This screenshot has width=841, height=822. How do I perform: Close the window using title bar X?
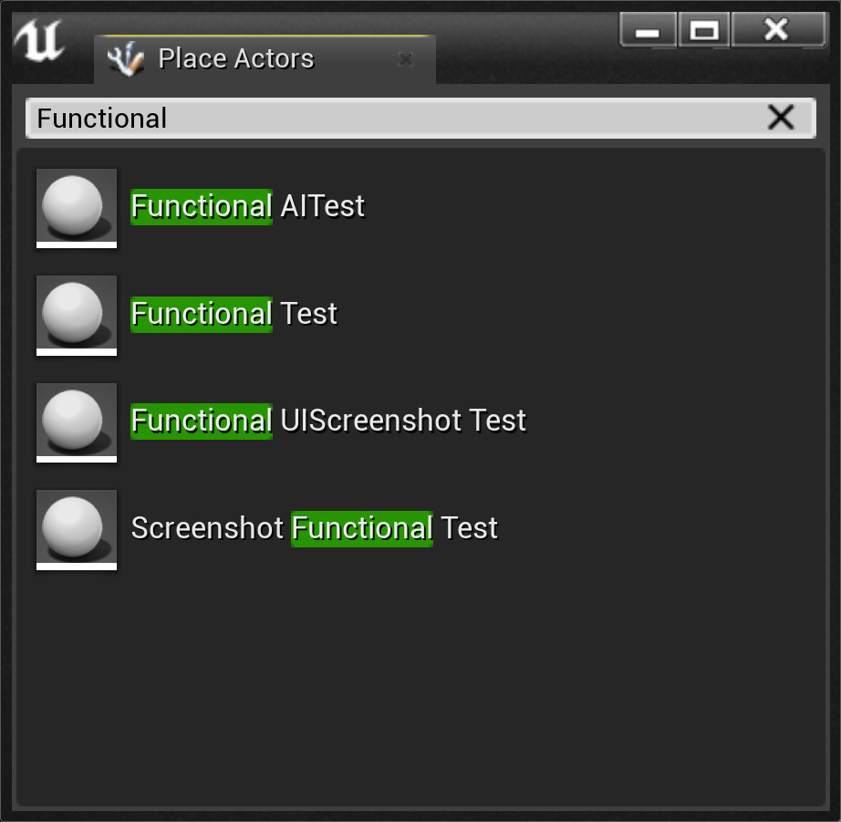click(x=777, y=30)
